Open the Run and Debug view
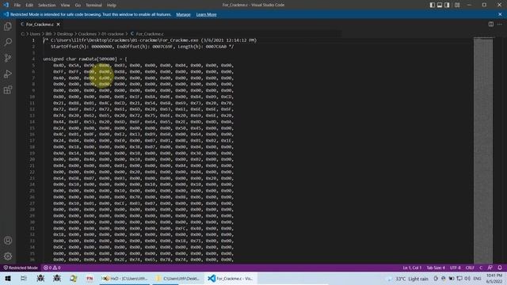507x285 pixels. click(x=8, y=74)
